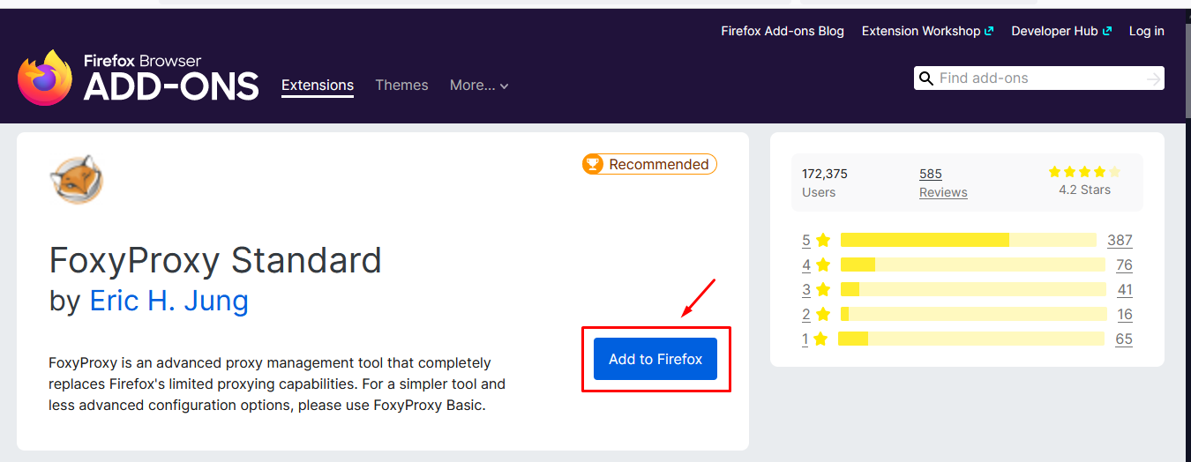Click the search magnifier icon

(925, 78)
